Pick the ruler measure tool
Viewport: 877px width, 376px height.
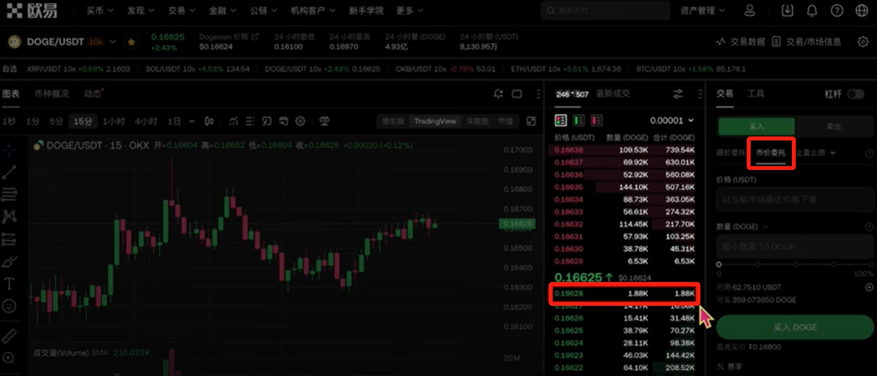pos(9,336)
